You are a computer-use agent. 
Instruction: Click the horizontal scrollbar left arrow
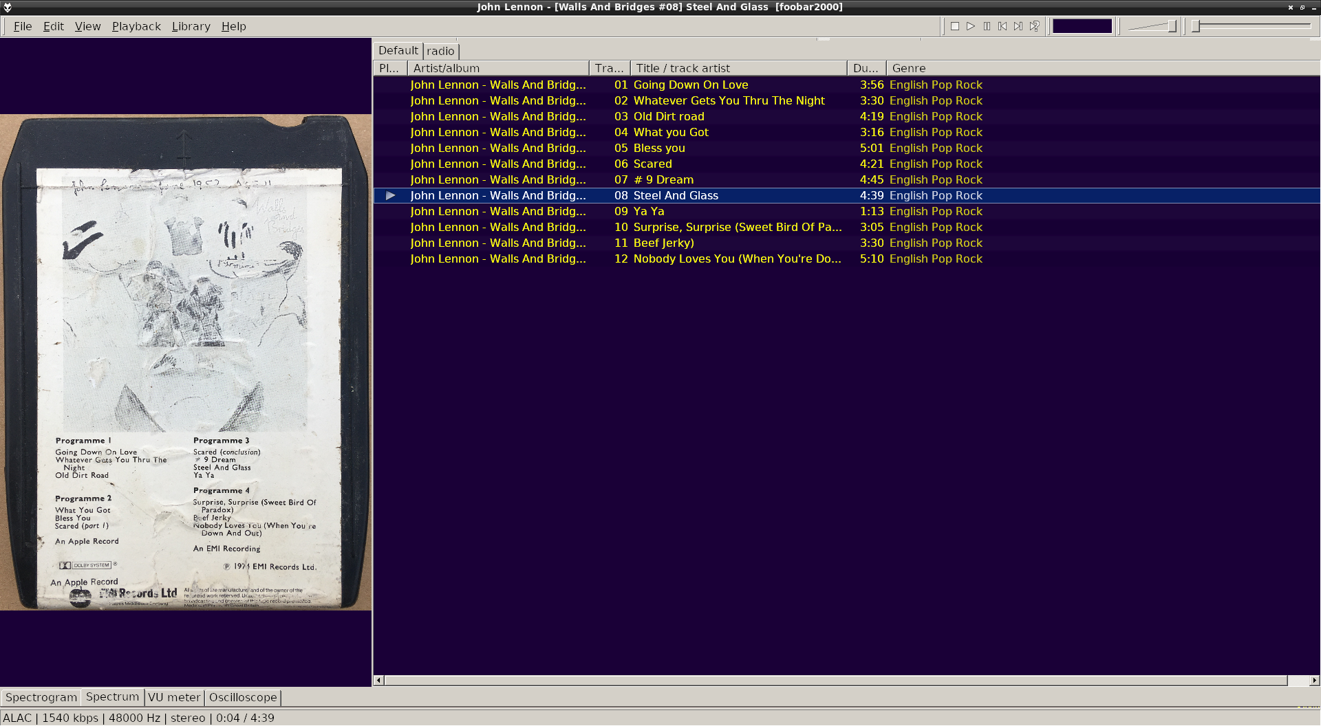[378, 681]
